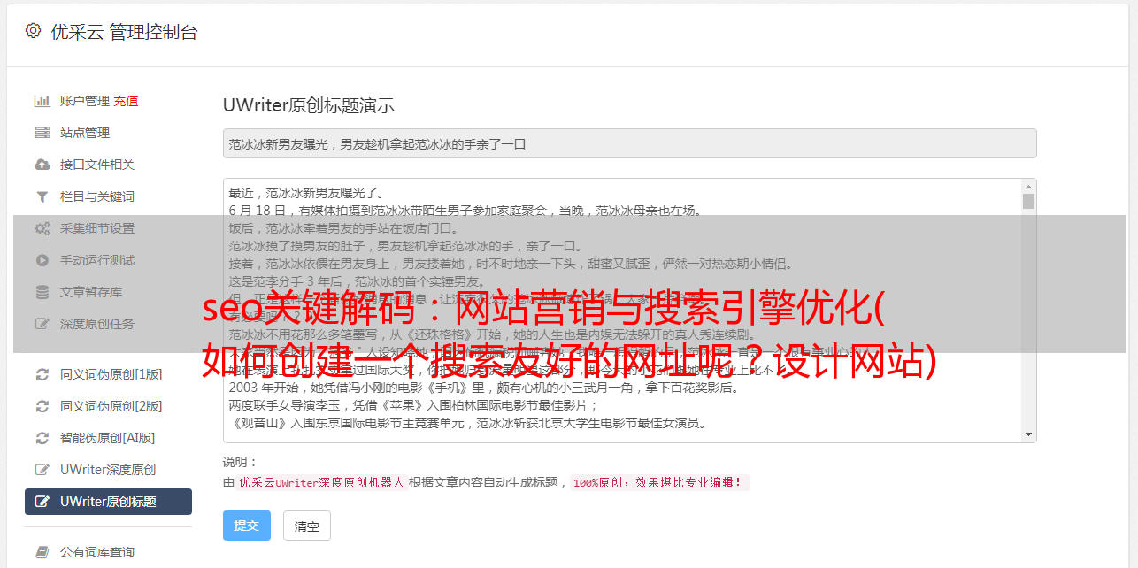Select 智能伪原创[AI版] in sidebar
Image resolution: width=1138 pixels, height=568 pixels.
point(108,438)
